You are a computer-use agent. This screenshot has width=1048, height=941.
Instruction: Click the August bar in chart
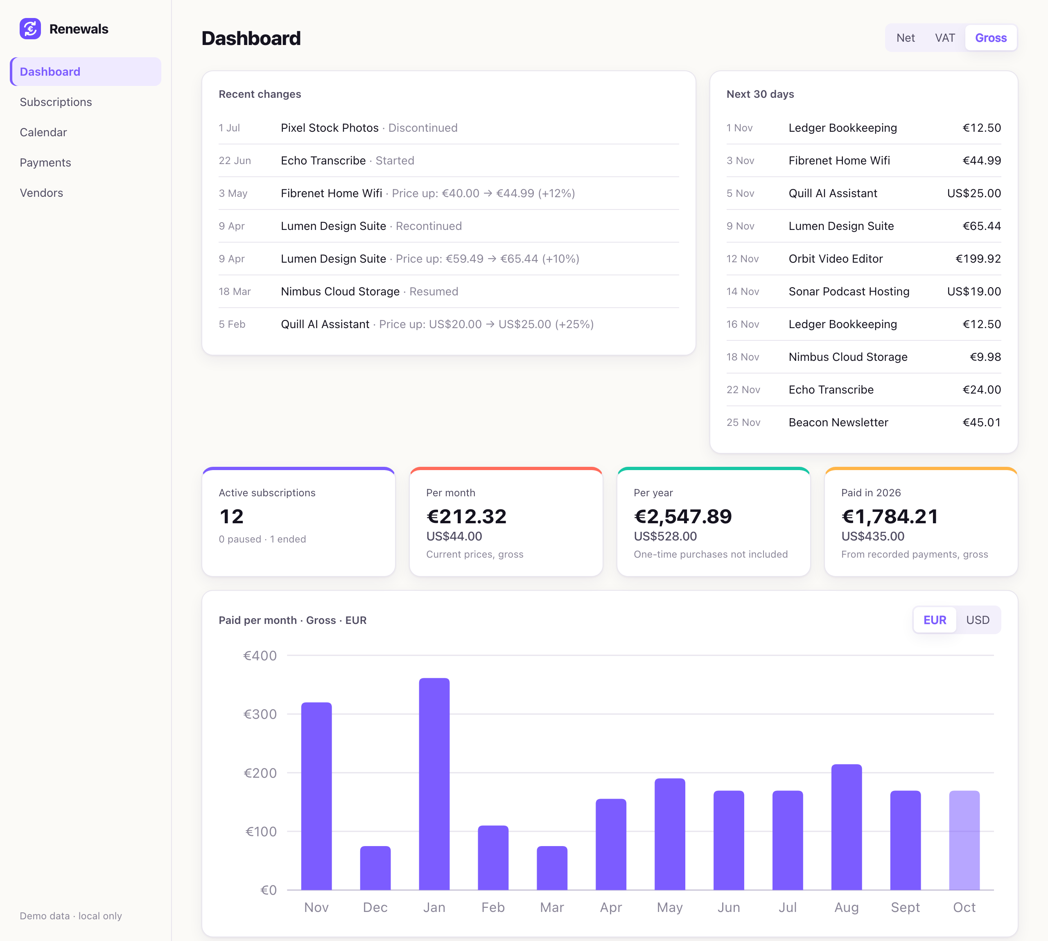pyautogui.click(x=846, y=827)
